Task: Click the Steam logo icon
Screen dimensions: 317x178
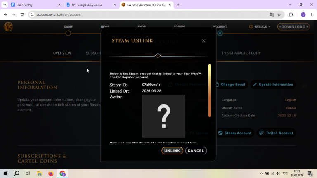Action: click(x=220, y=133)
